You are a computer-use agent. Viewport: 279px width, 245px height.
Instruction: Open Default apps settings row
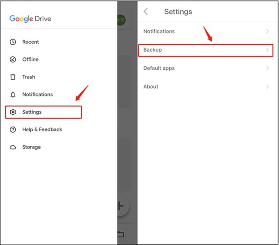point(206,68)
